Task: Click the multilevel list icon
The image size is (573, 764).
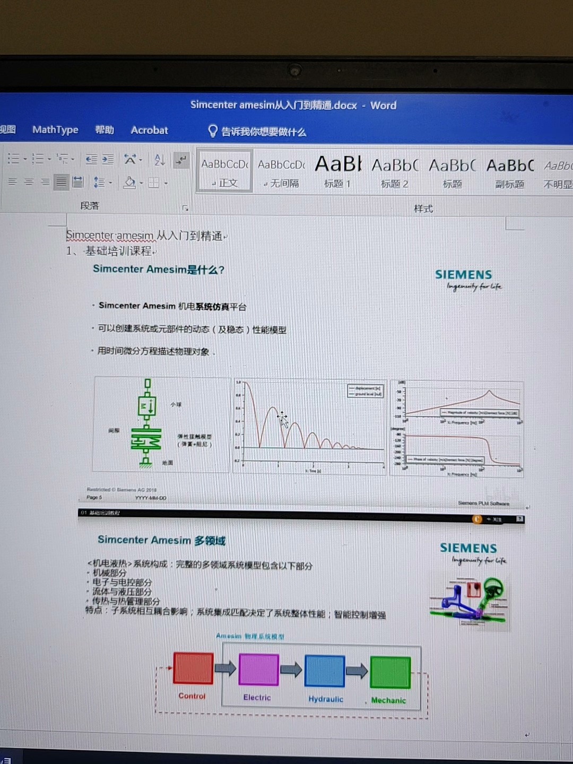Action: click(x=63, y=159)
